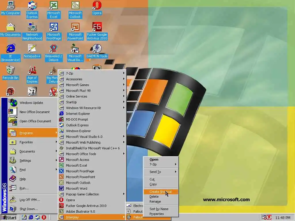
Task: Select the Opera desktop shortcut
Action: click(97, 8)
